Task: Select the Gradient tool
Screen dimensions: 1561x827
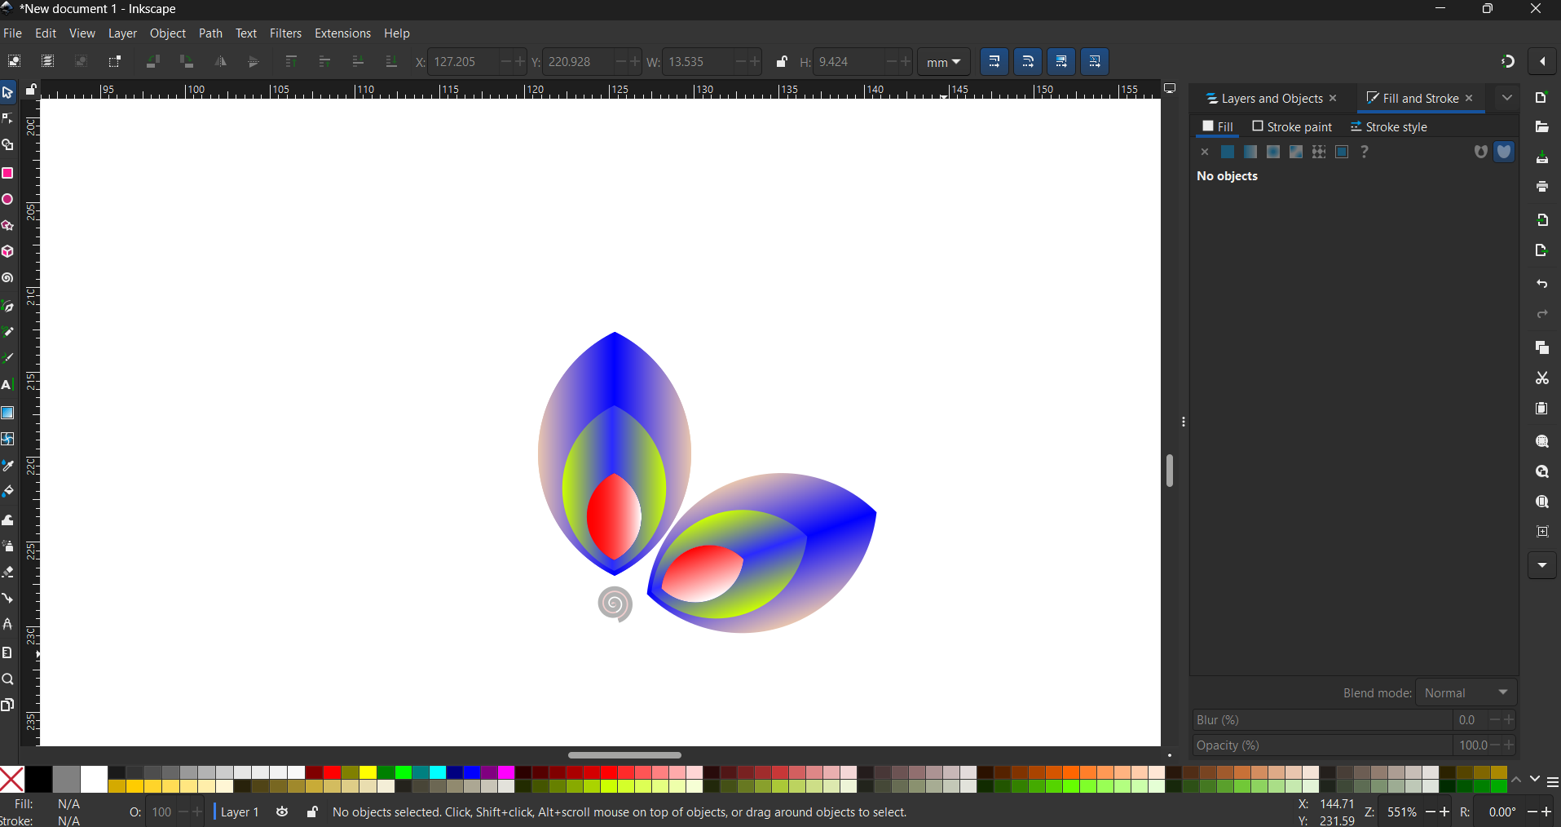Action: [8, 413]
